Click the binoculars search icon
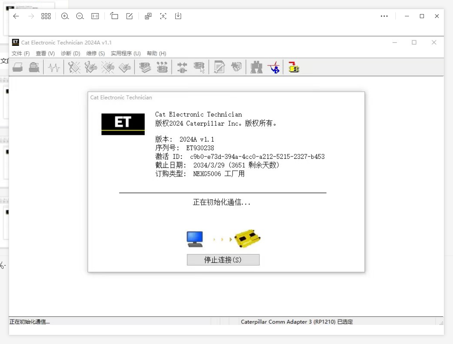 [x=256, y=67]
